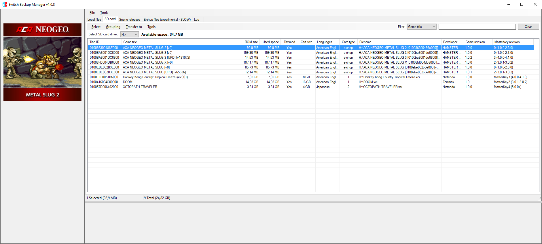542x244 pixels.
Task: Click Title ID 010057D006492000
Action: tap(104, 87)
